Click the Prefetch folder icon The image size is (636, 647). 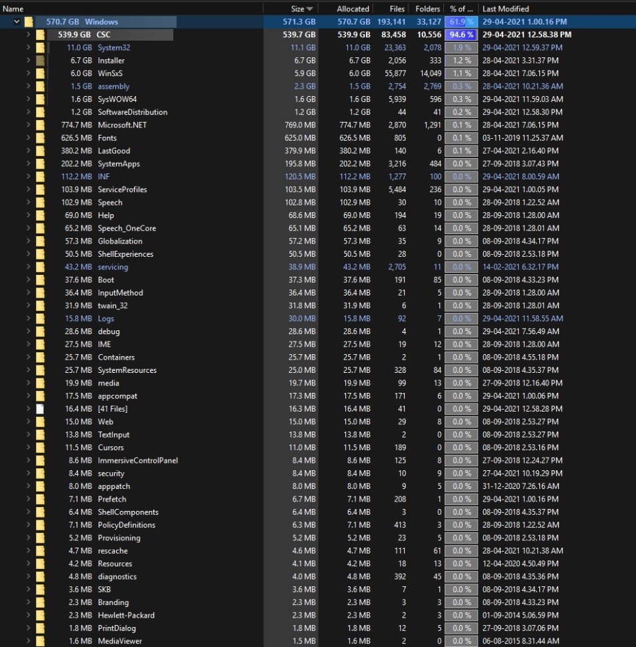(x=40, y=499)
